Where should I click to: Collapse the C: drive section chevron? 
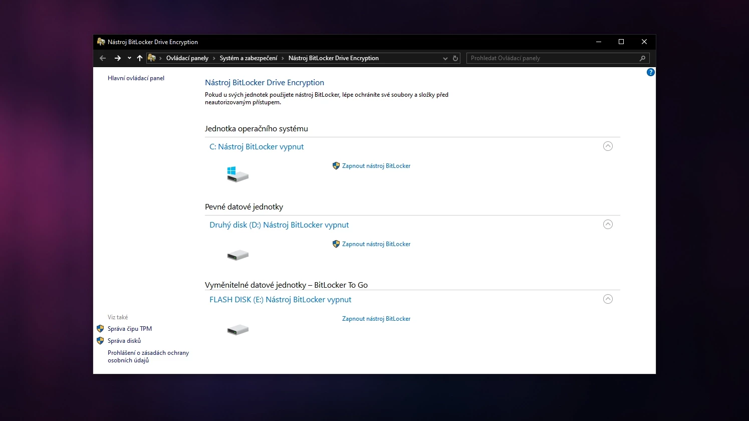(x=608, y=146)
